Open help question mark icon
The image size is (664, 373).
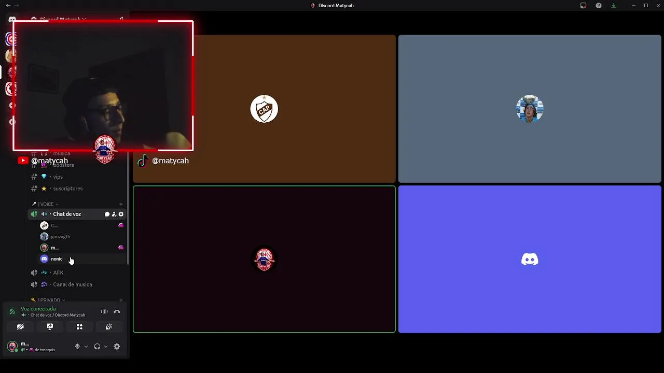click(599, 5)
